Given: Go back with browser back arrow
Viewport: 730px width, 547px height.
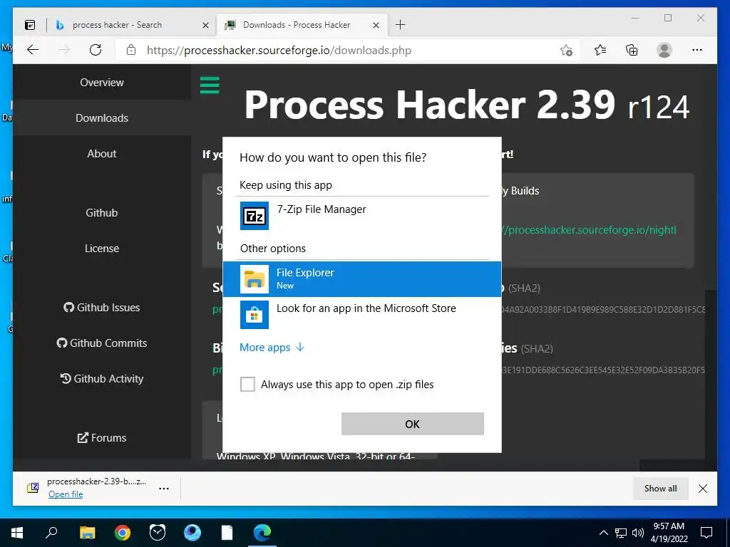Looking at the screenshot, I should point(33,50).
